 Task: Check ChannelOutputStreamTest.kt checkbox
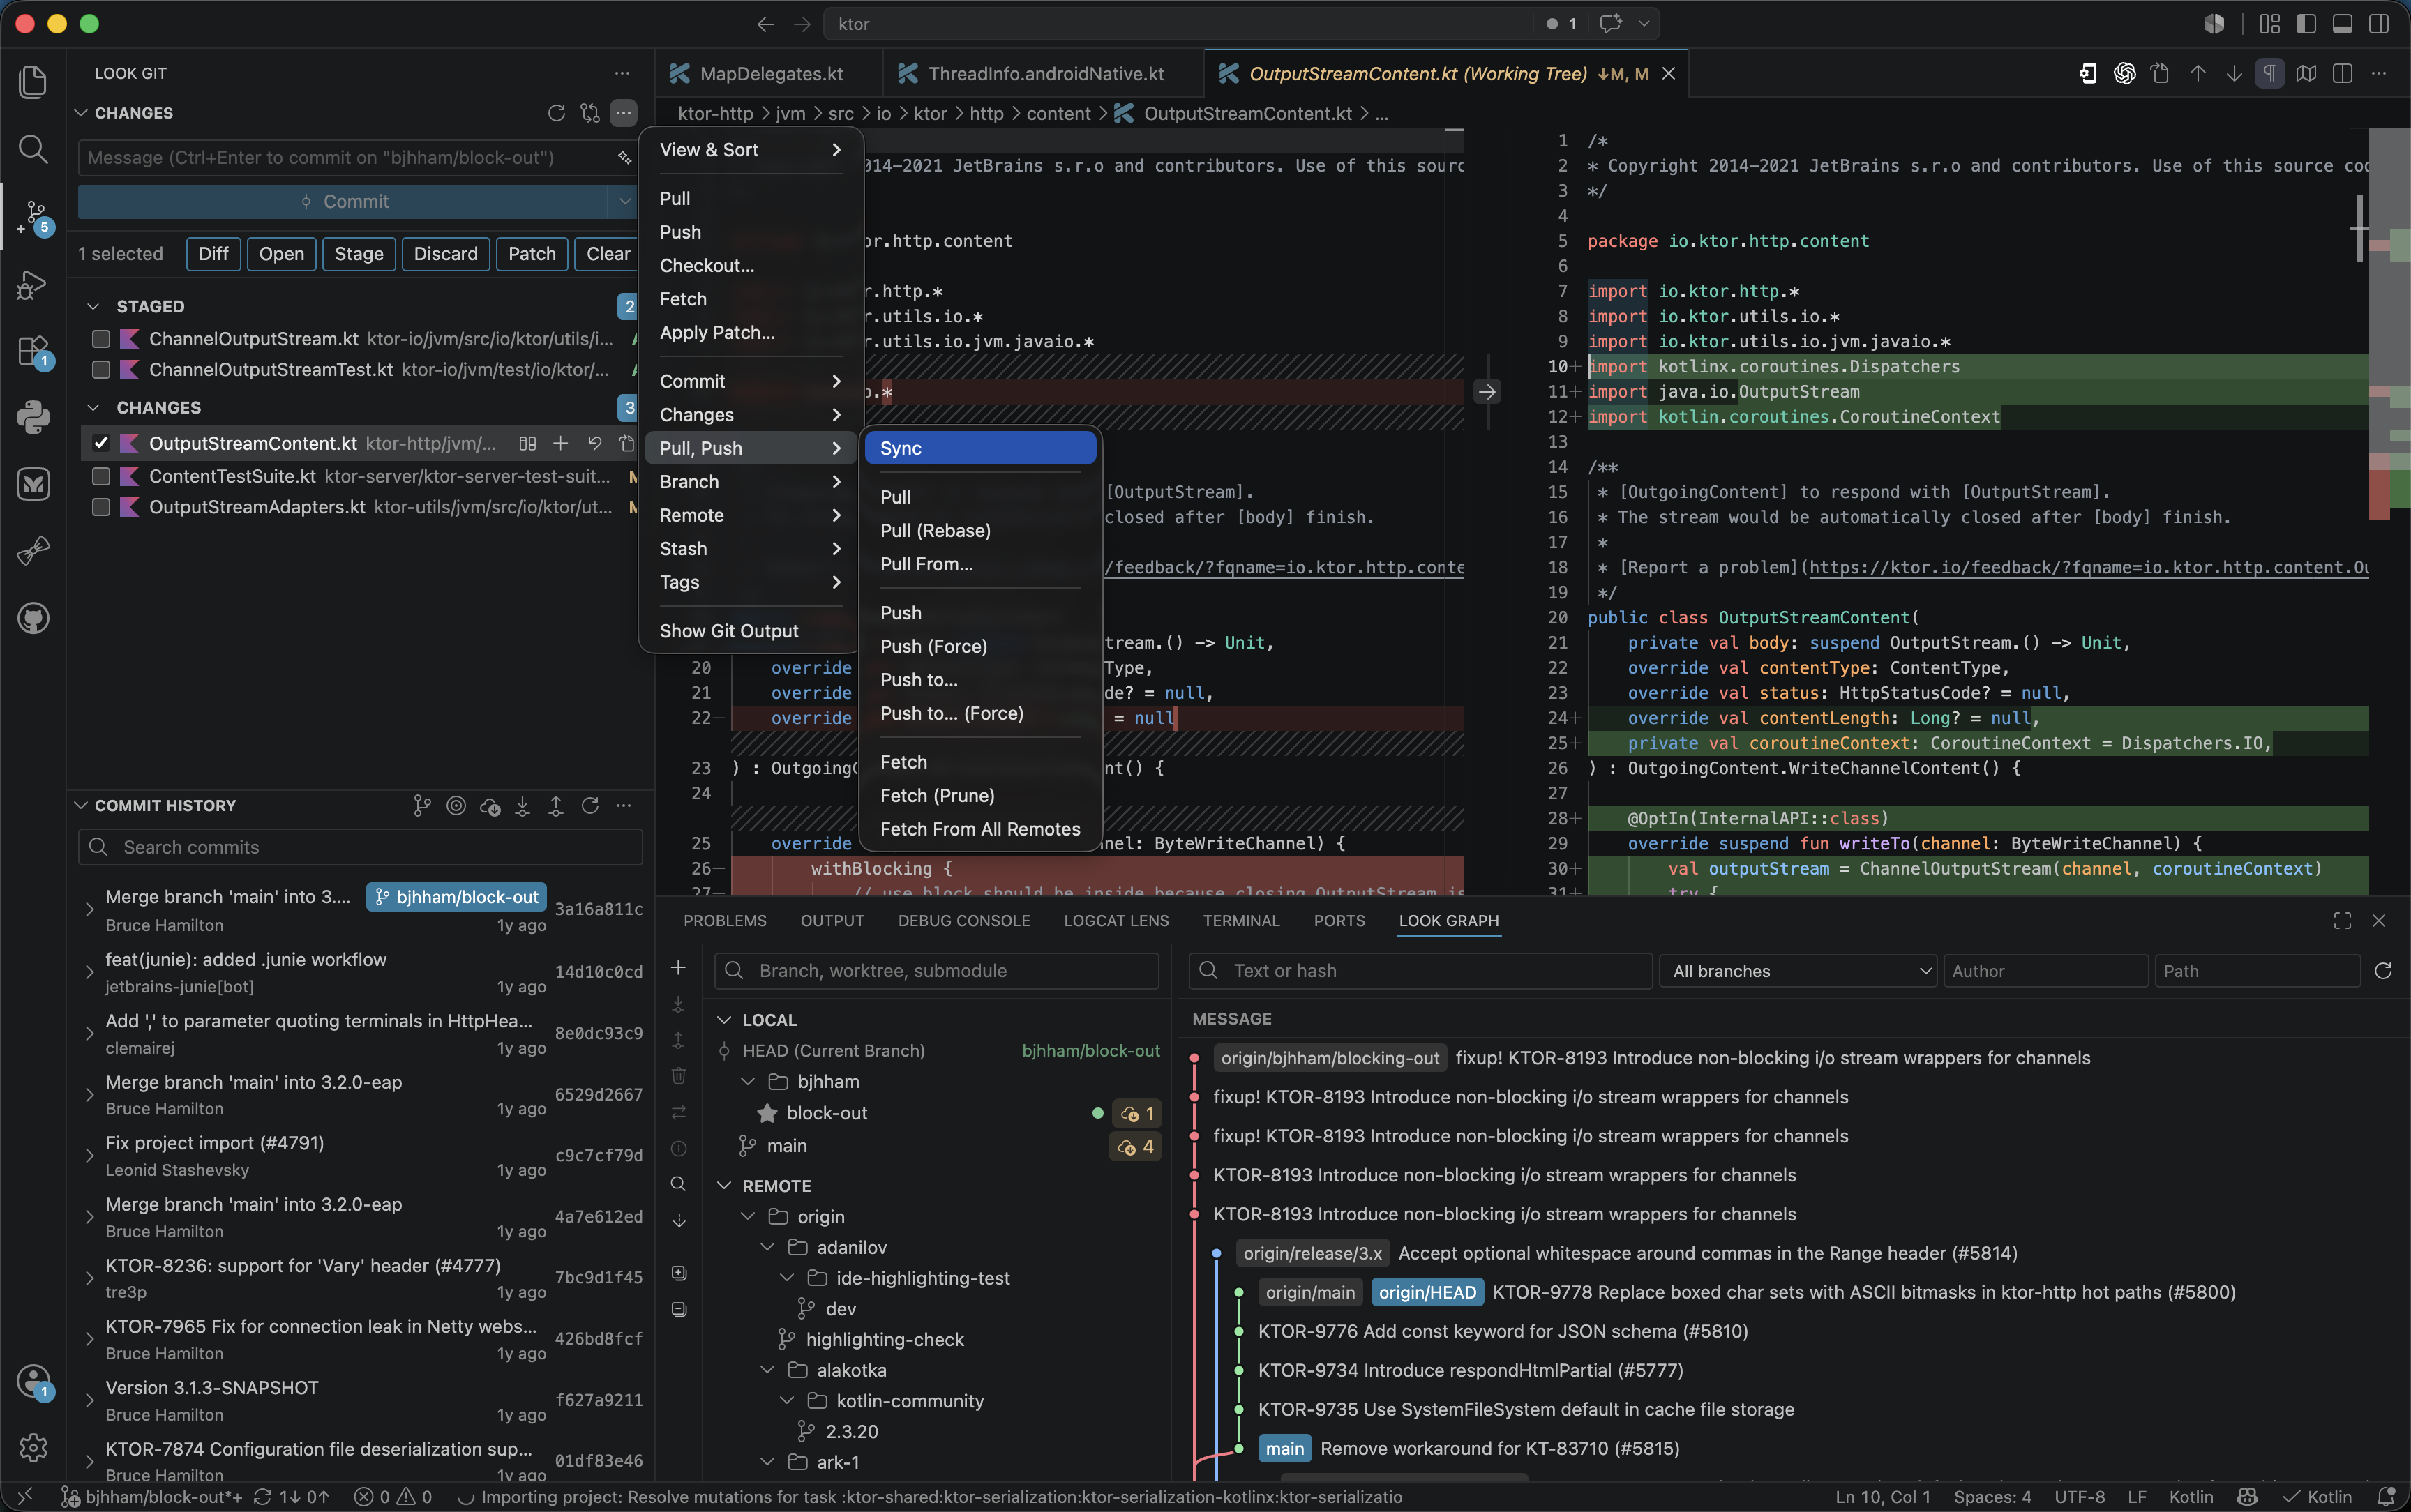pyautogui.click(x=101, y=370)
